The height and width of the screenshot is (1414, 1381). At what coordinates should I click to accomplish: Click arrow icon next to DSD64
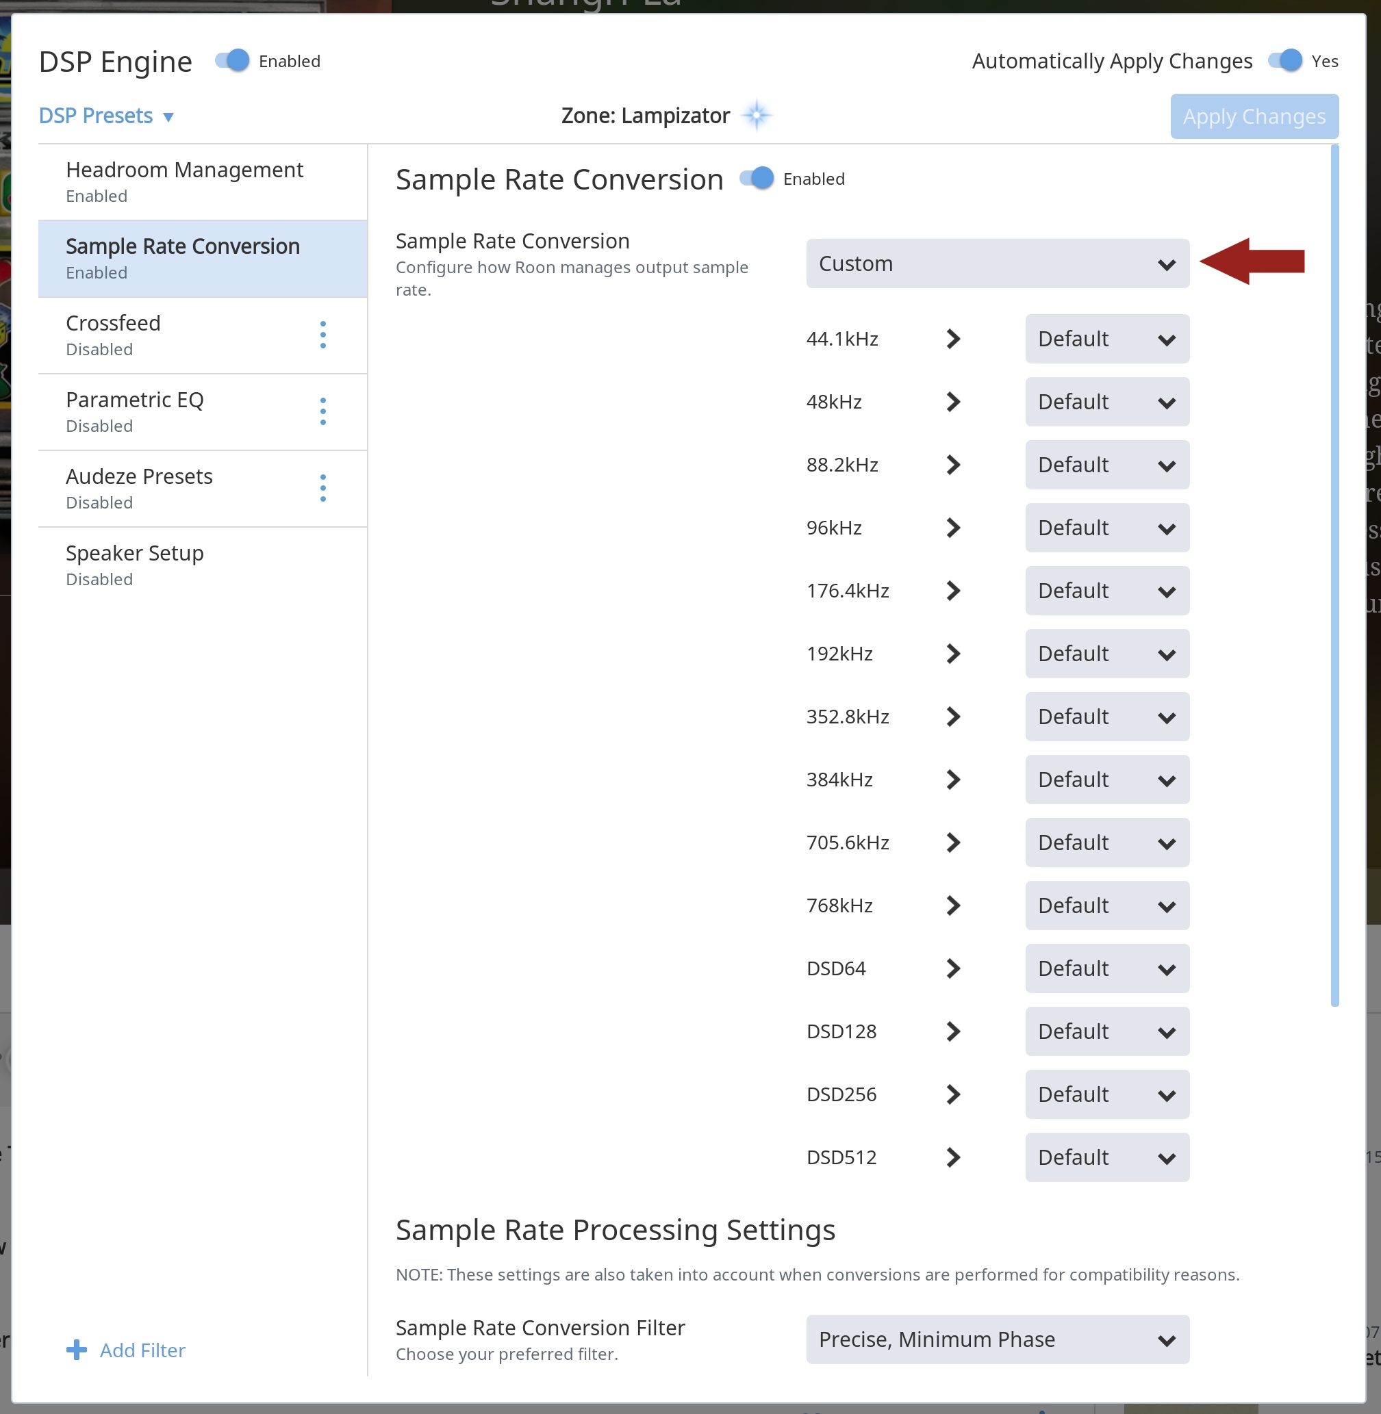point(953,968)
